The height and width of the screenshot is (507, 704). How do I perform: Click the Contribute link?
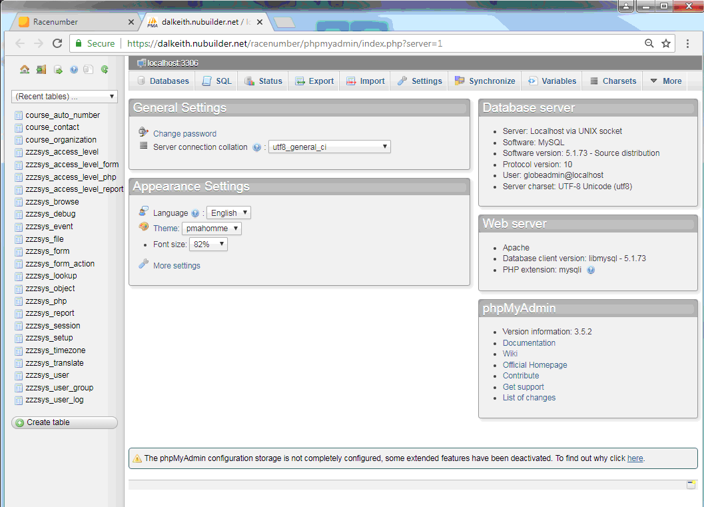coord(521,376)
